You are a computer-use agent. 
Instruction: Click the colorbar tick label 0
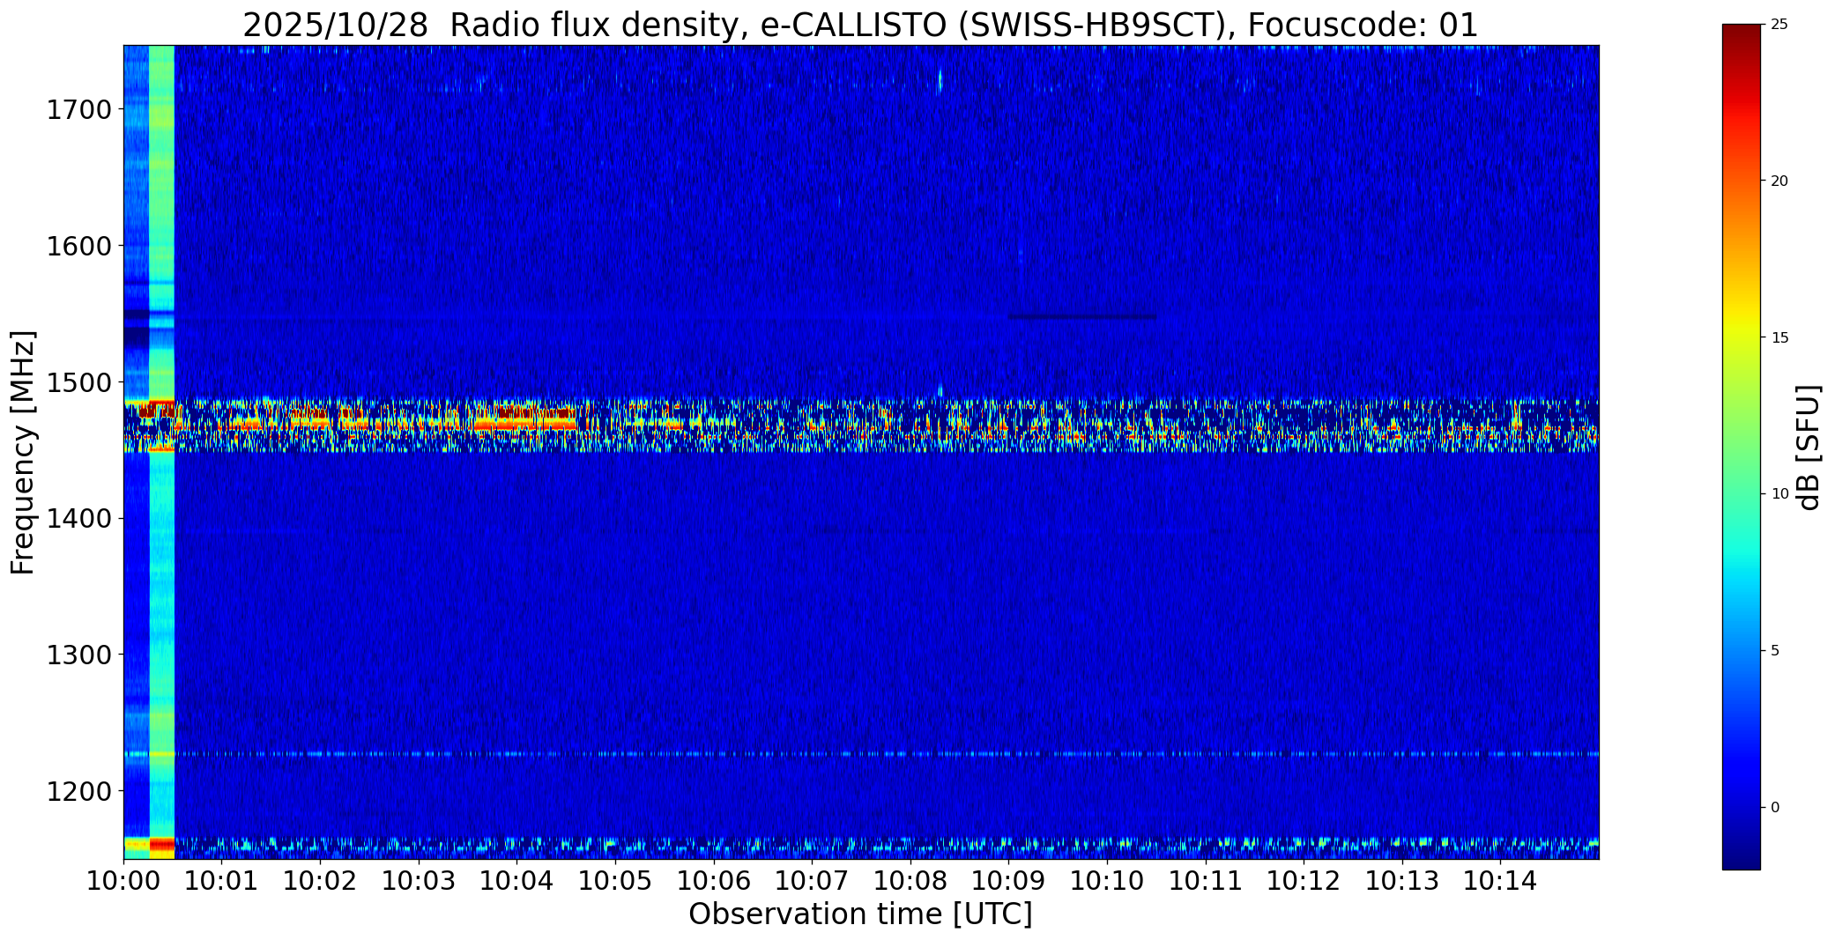pyautogui.click(x=1775, y=808)
